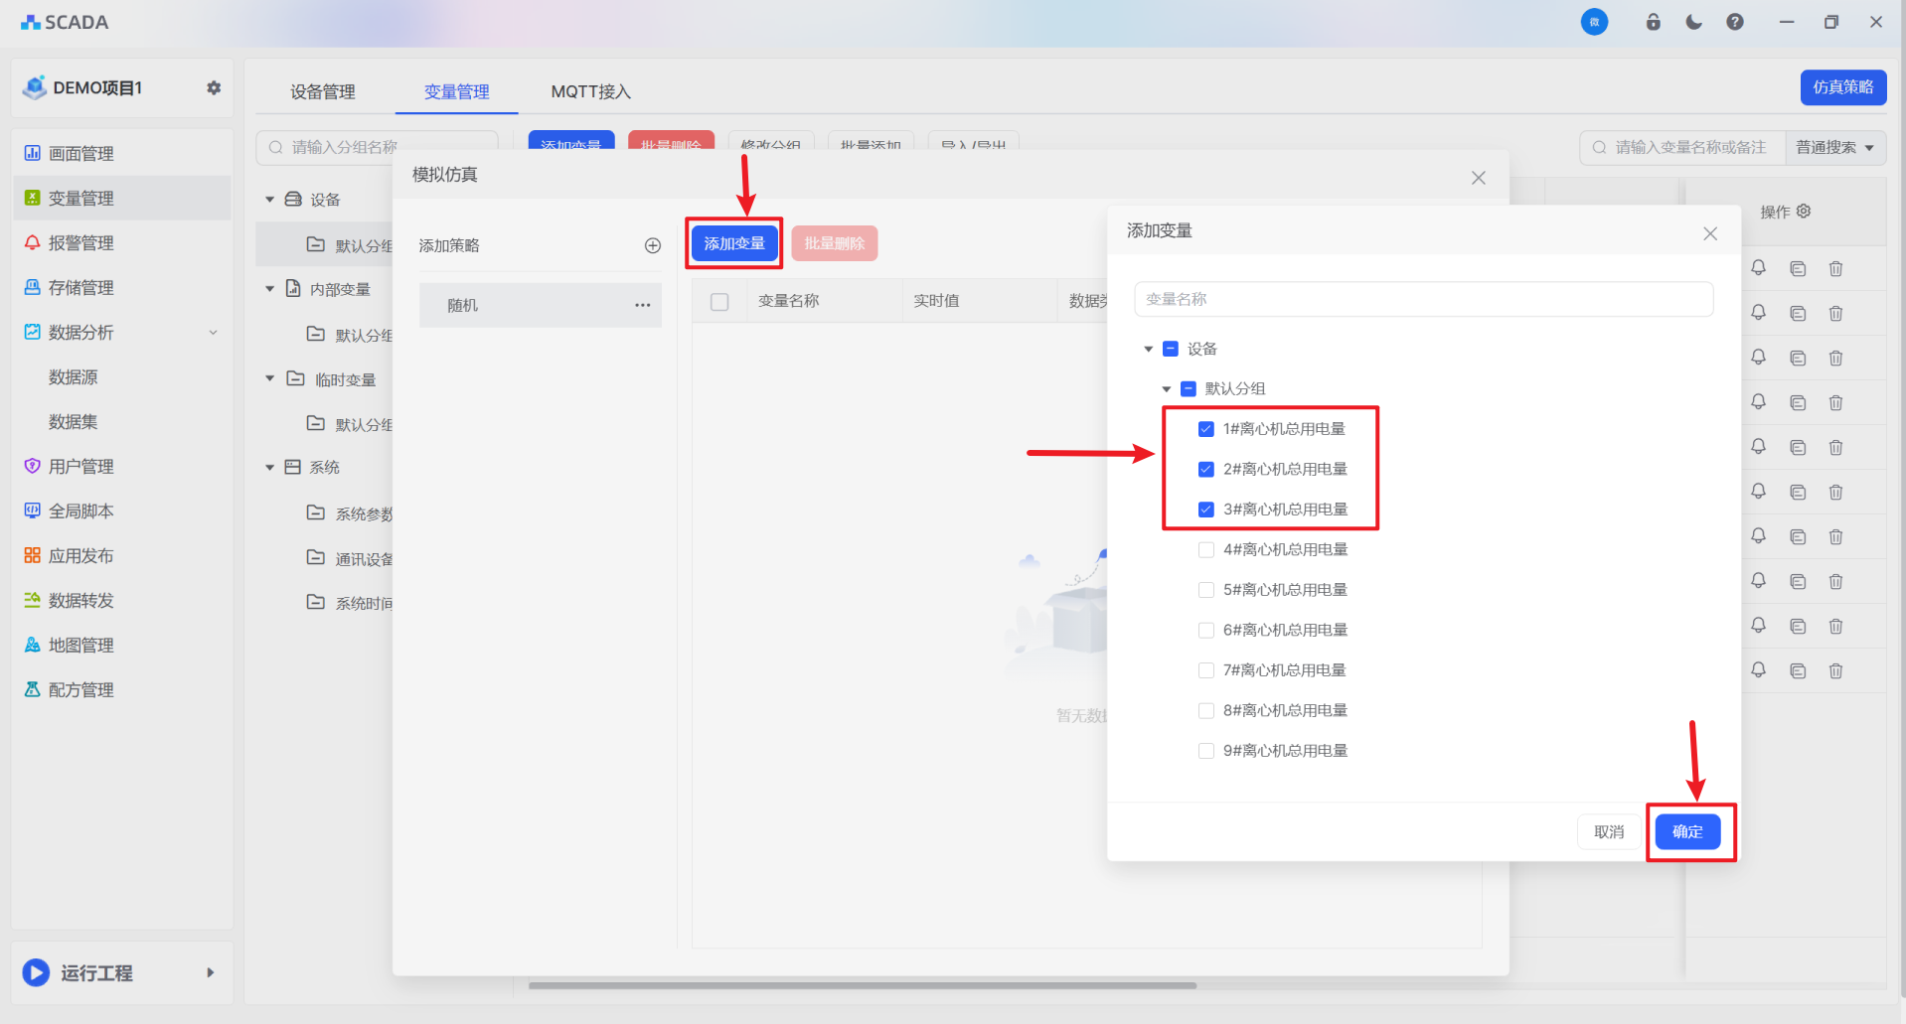This screenshot has height=1024, width=1906.
Task: Toggle select-all checkbox in variable table header
Action: point(719,301)
